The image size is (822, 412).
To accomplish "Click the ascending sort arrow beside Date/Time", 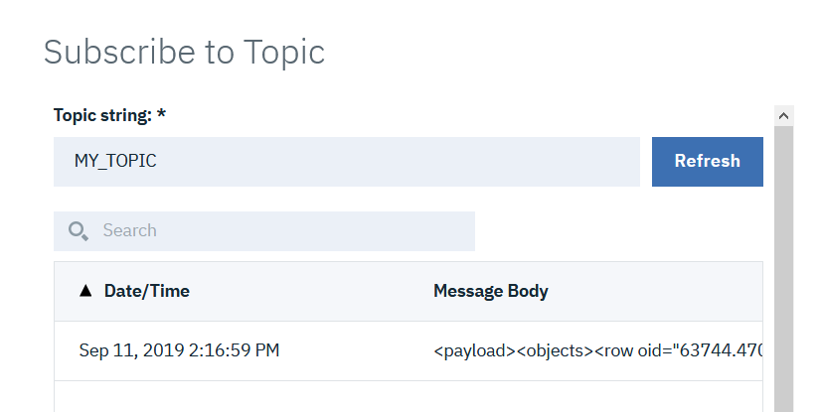I will pyautogui.click(x=85, y=291).
